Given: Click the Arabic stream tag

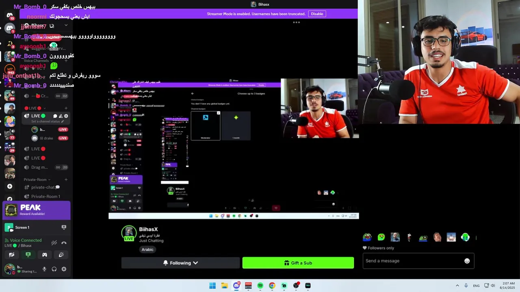Looking at the screenshot, I should pos(147,249).
